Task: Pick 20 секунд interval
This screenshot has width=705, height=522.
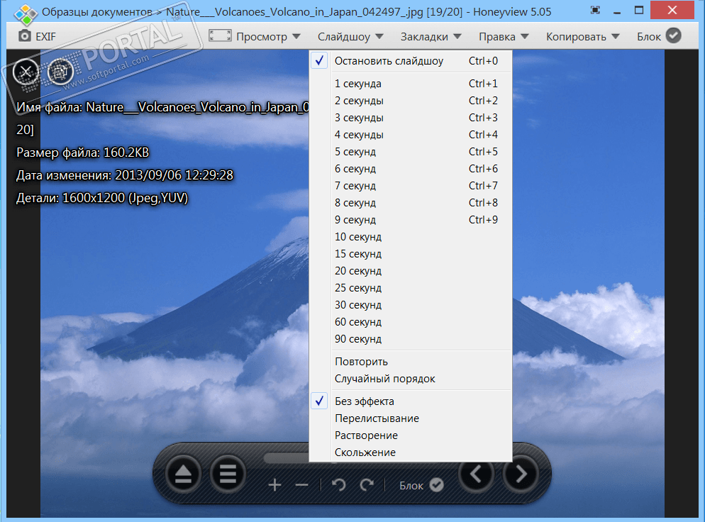Action: (x=411, y=271)
